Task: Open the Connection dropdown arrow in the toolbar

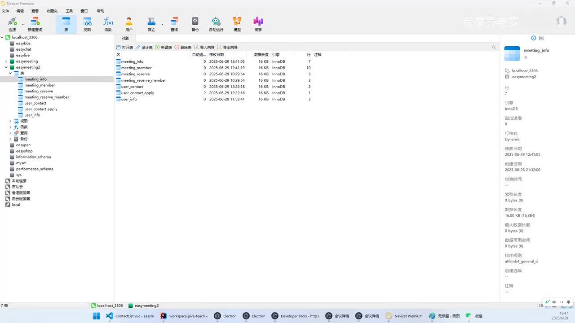Action: tap(23, 24)
